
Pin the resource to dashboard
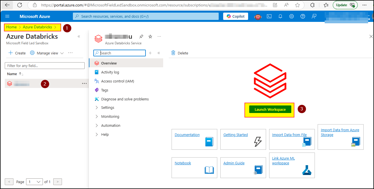tap(141, 36)
